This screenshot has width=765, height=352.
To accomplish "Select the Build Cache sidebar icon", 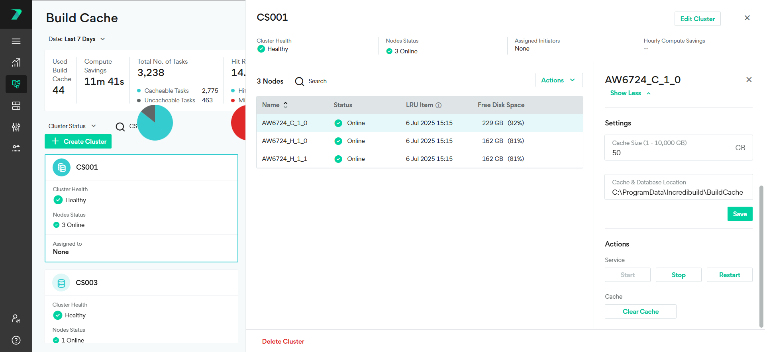I will (x=16, y=84).
